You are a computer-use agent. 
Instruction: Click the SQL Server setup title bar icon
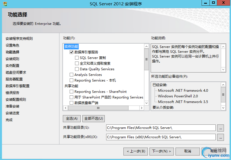5,4
